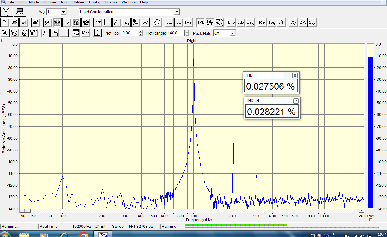Open the Avg count dropdown

click(x=63, y=12)
